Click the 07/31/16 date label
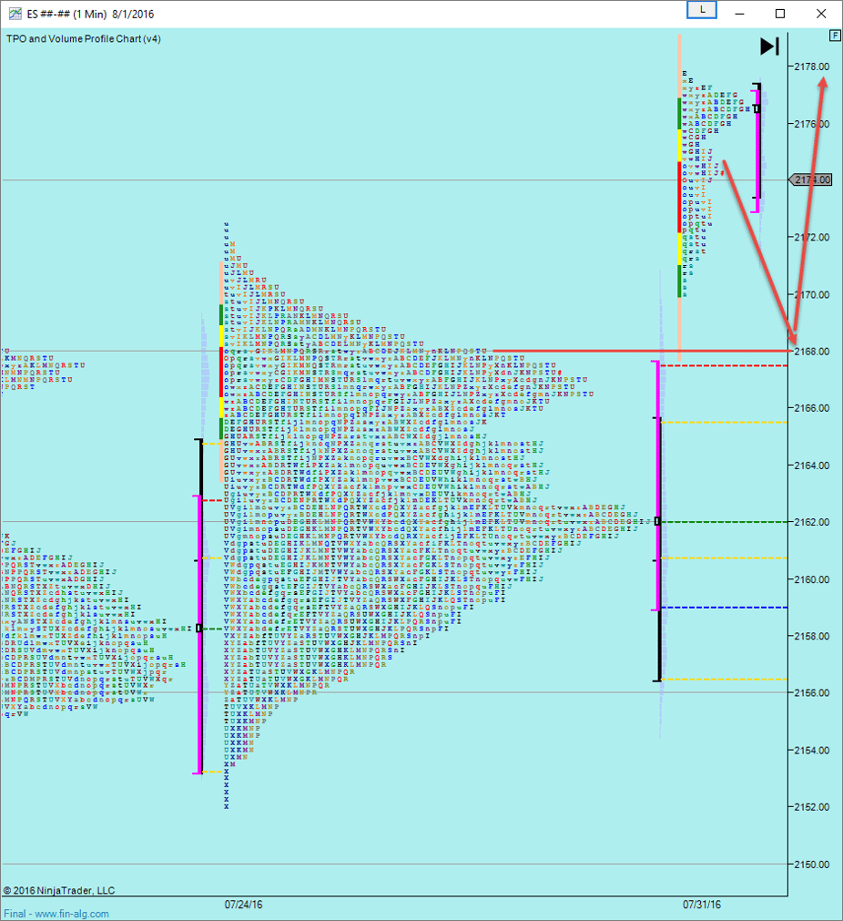Viewport: 843px width, 921px height. coord(702,905)
